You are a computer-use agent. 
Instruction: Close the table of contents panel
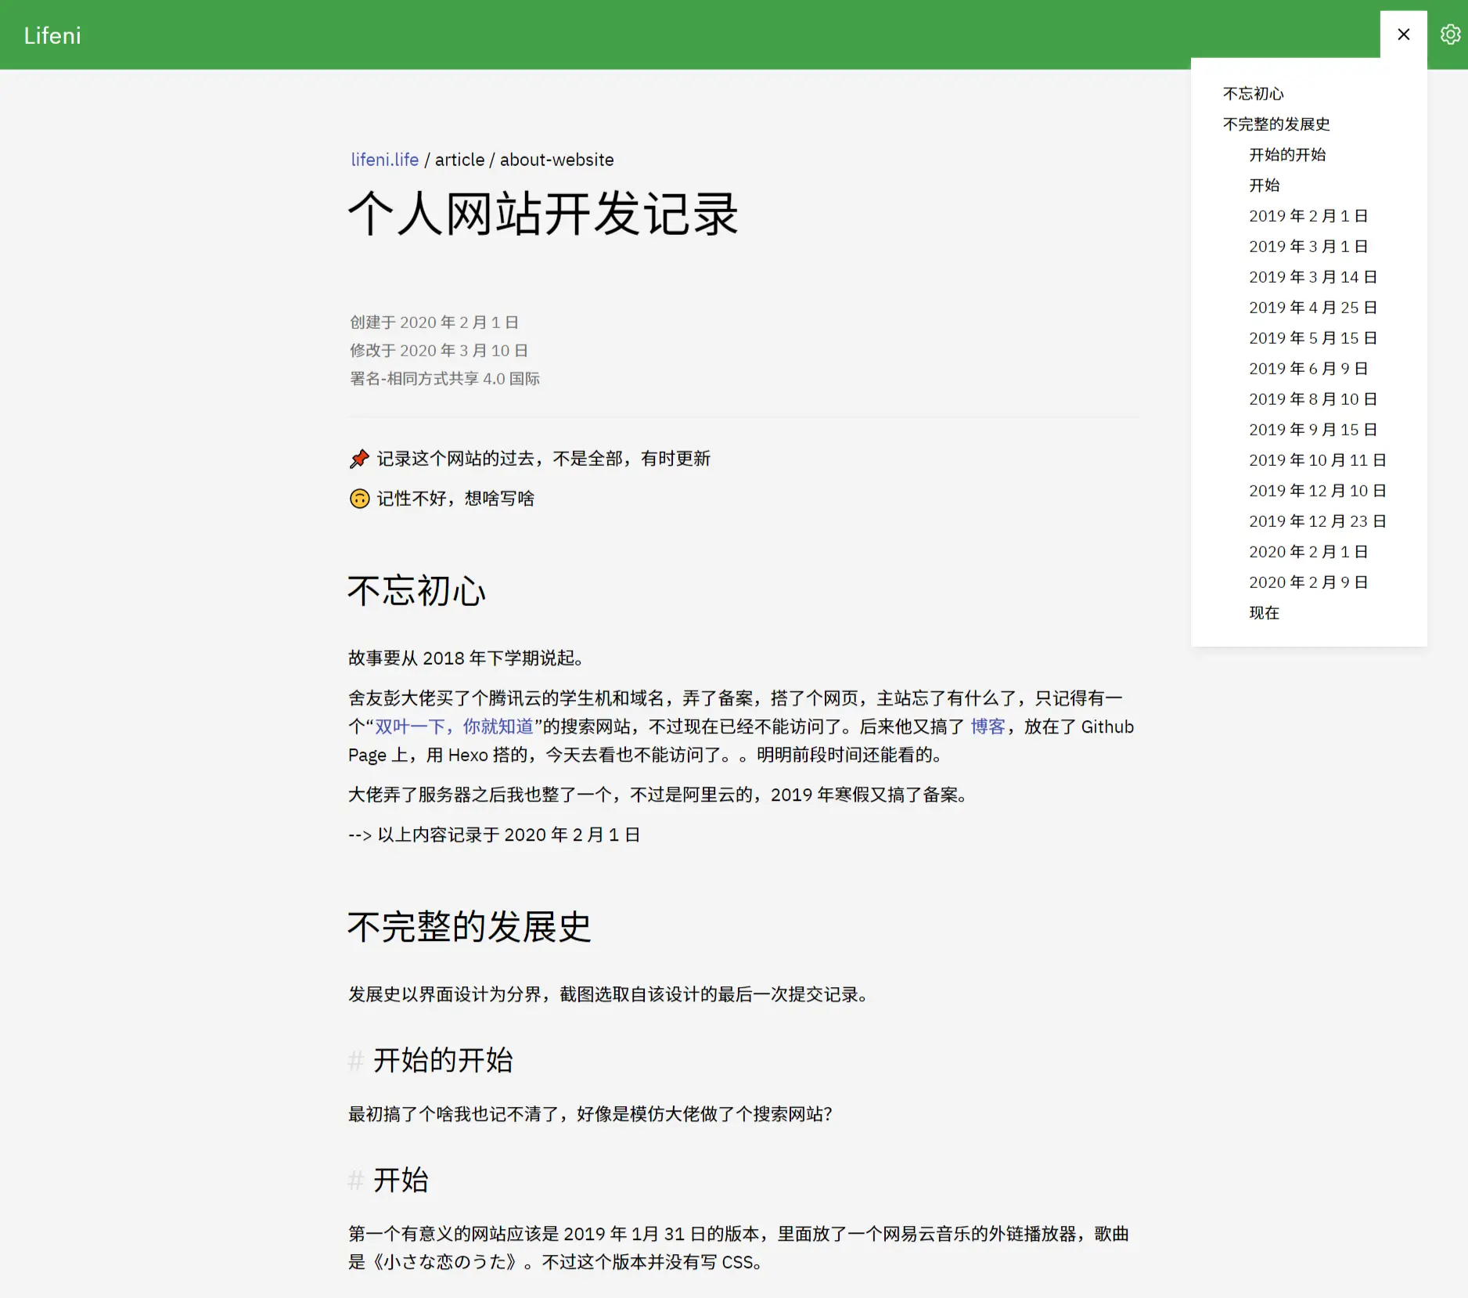tap(1403, 34)
